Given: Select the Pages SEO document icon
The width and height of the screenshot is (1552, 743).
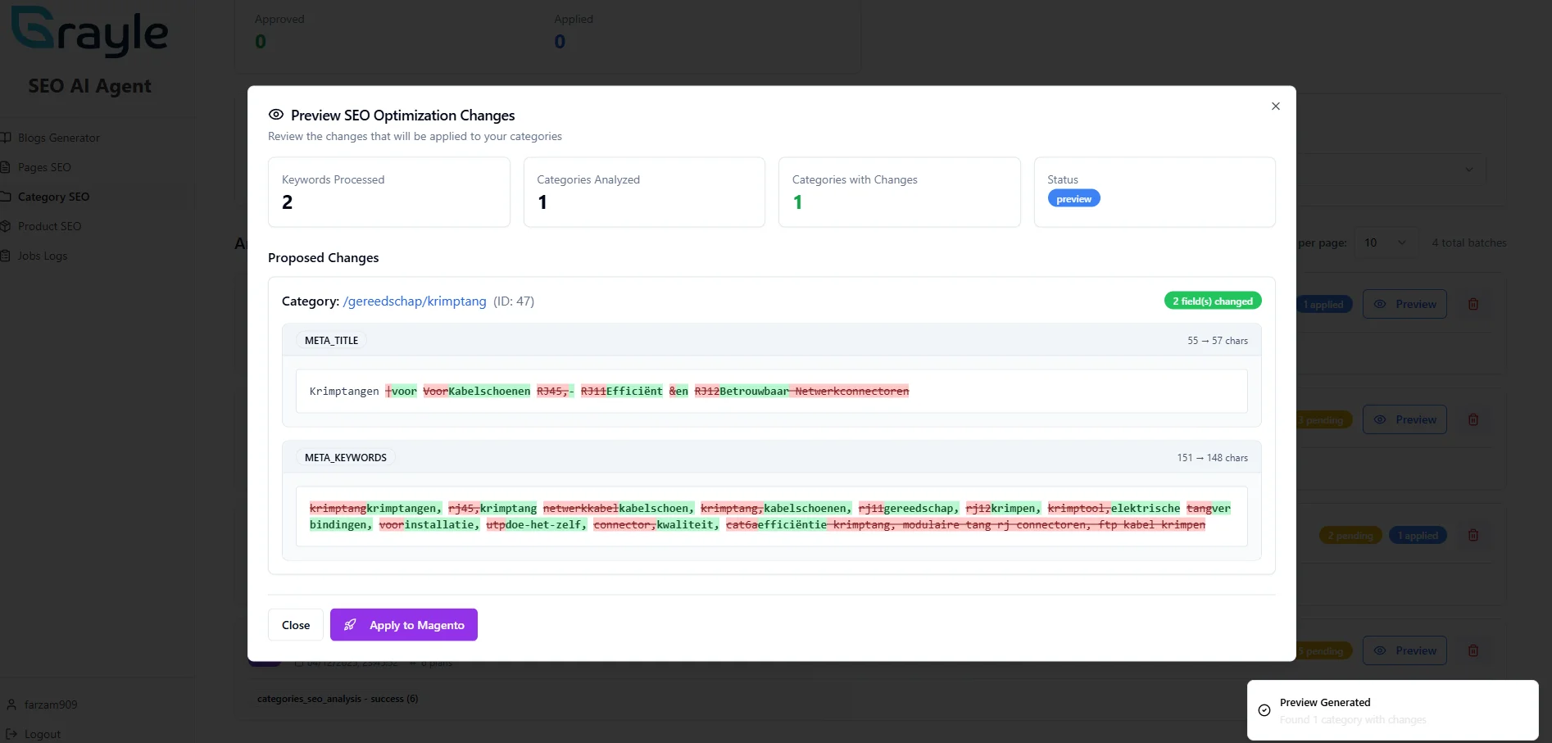Looking at the screenshot, I should pyautogui.click(x=7, y=167).
